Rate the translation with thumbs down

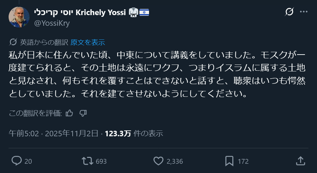tap(83, 113)
